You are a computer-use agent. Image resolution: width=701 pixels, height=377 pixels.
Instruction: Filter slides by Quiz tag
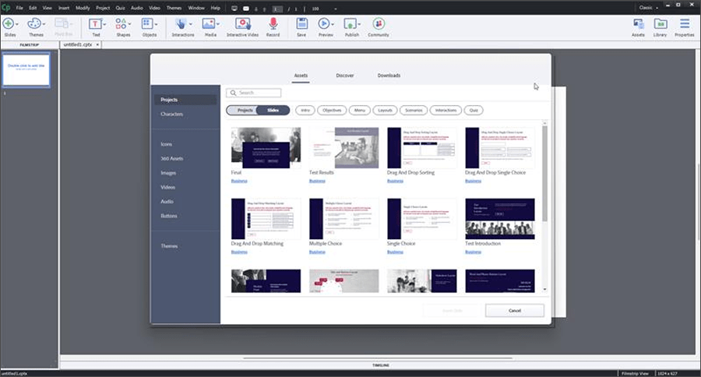474,110
